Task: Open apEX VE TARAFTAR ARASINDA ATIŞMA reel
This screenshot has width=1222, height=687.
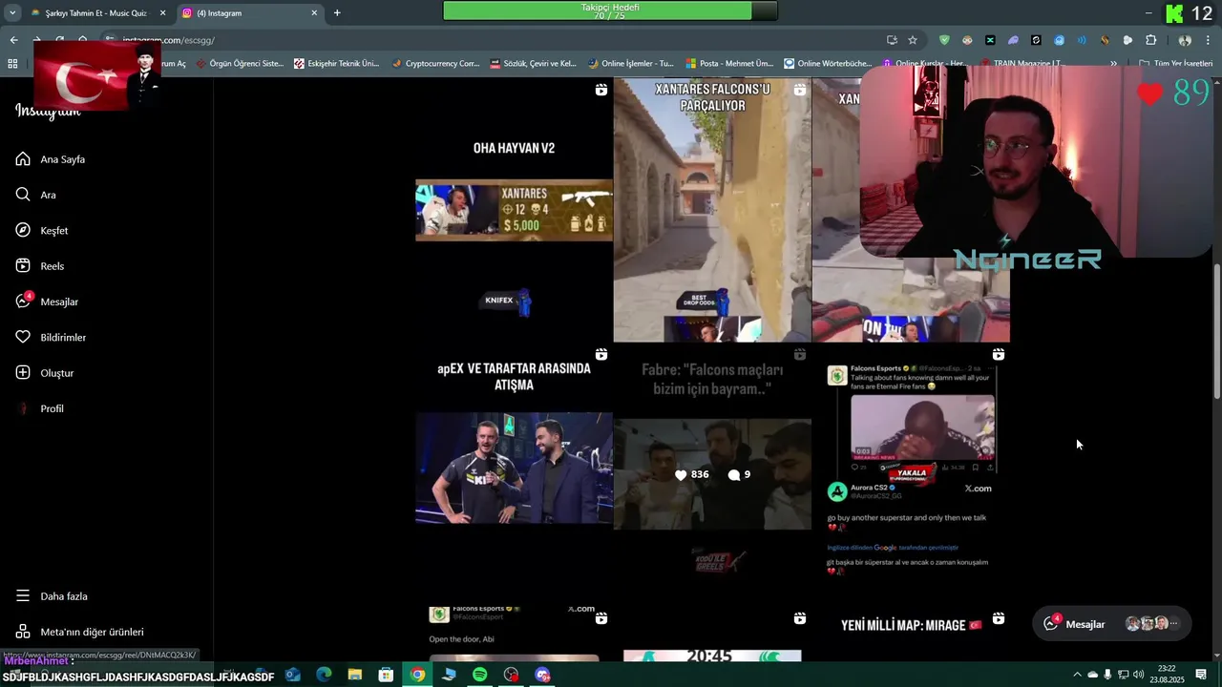Action: click(514, 474)
